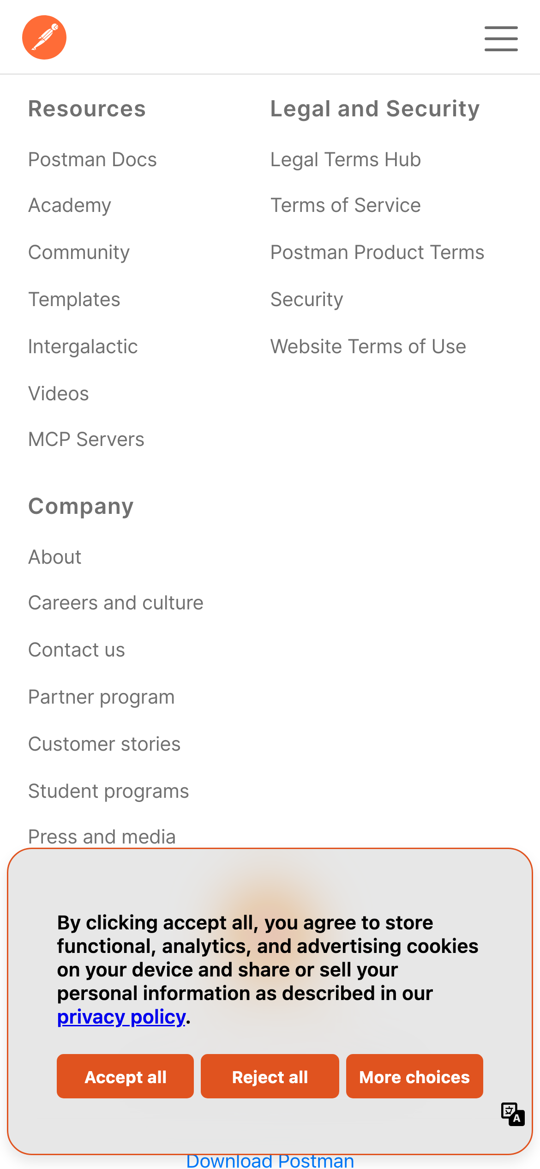540x1169 pixels.
Task: Visit the Community link
Action: (79, 253)
